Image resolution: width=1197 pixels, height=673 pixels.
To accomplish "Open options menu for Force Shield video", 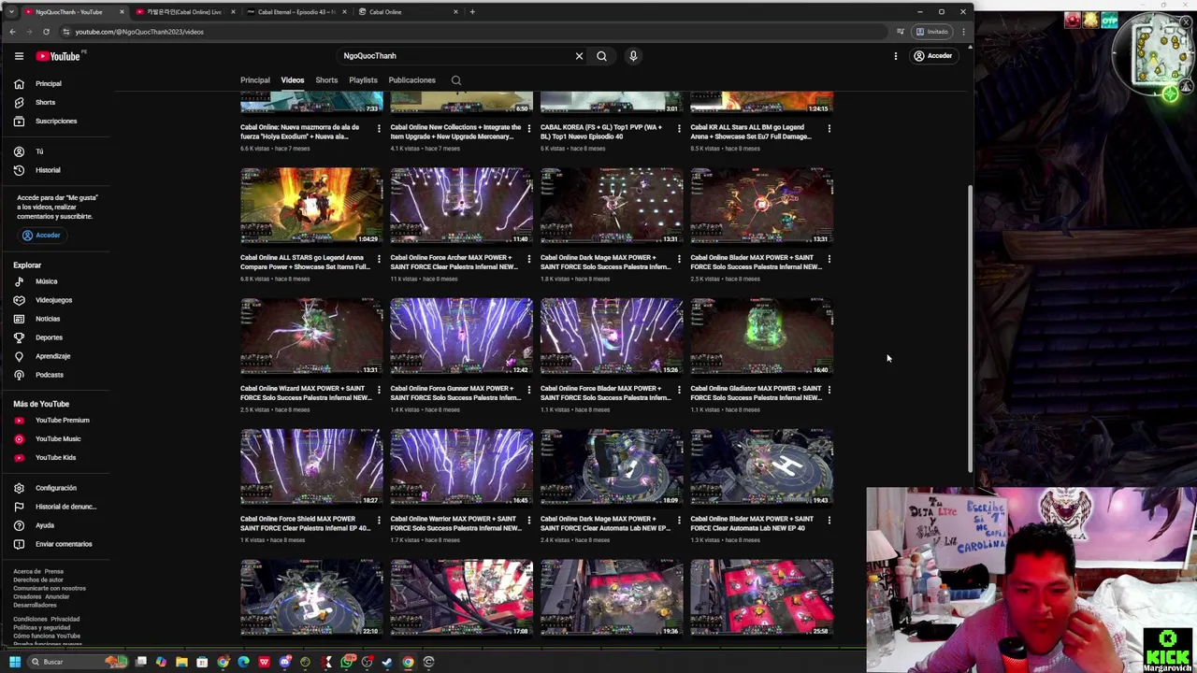I will (379, 521).
